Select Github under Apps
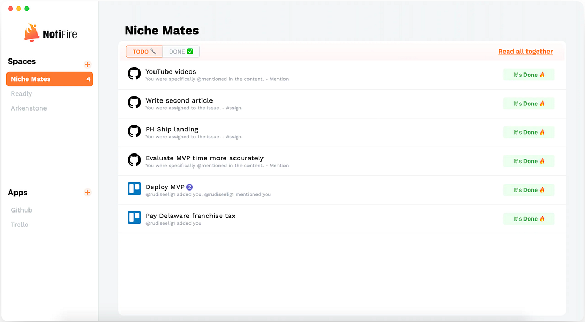The image size is (585, 322). coord(21,210)
